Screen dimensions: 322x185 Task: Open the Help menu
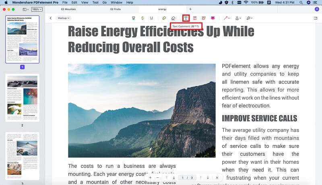[130, 2]
